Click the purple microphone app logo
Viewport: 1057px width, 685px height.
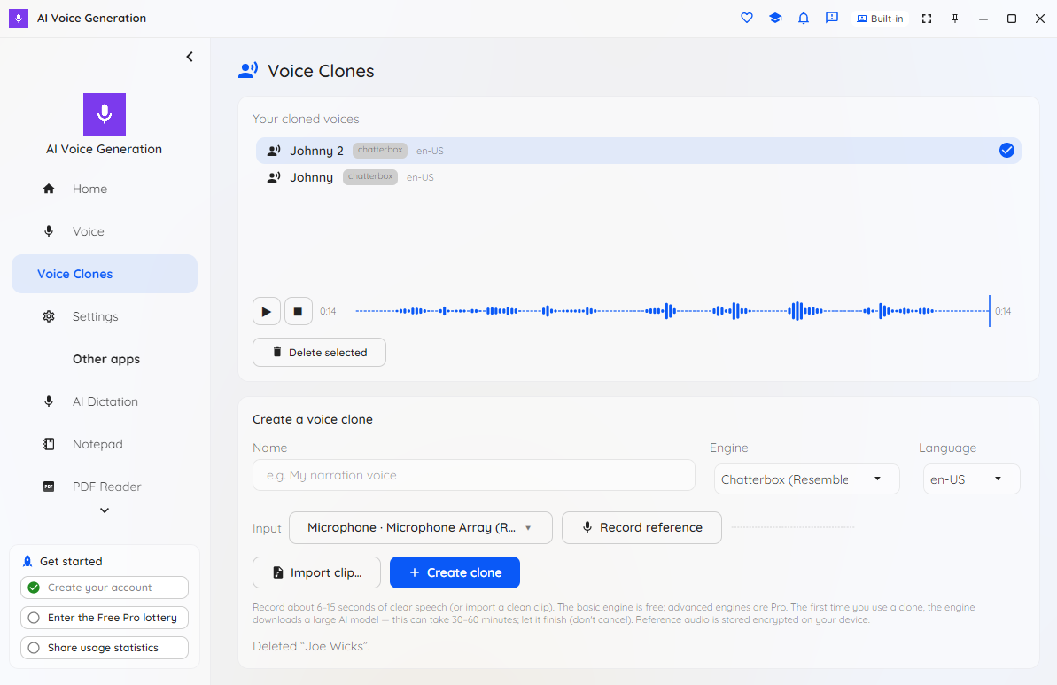point(105,114)
